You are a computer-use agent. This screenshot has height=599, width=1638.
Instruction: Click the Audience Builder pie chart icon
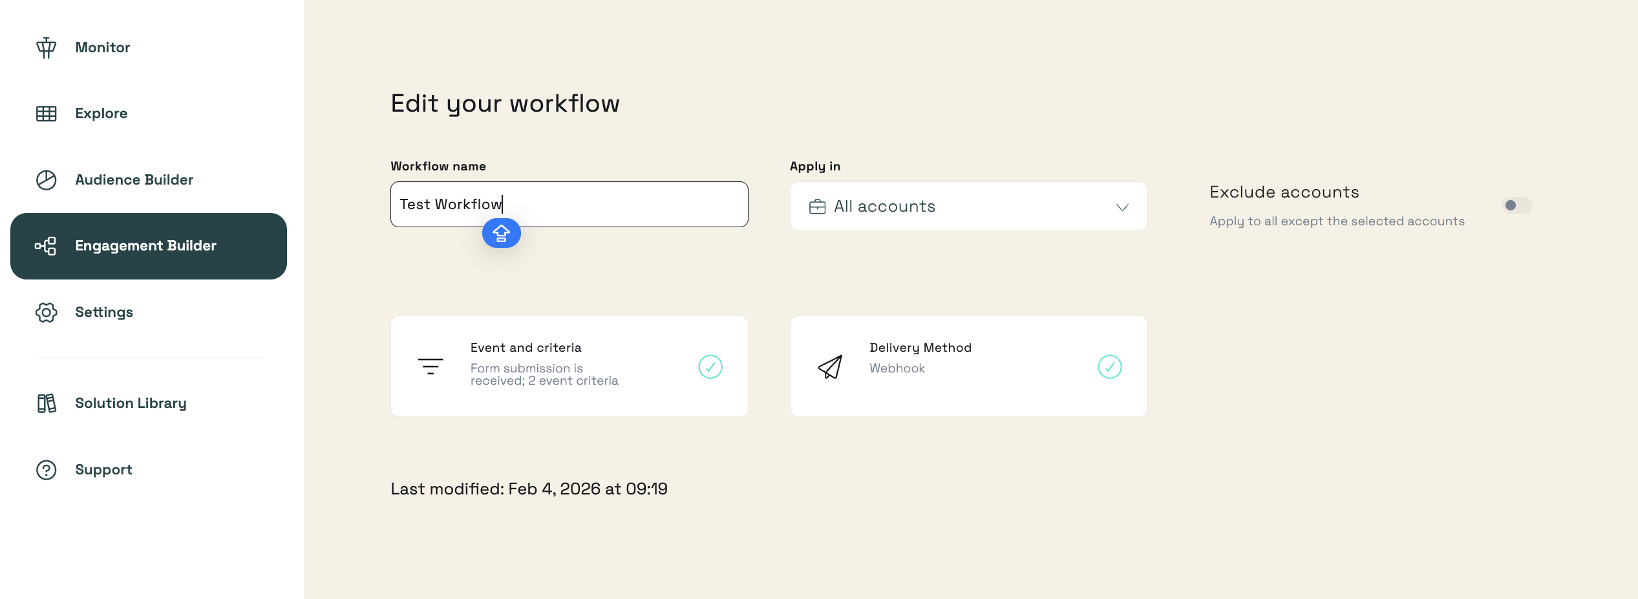(x=46, y=180)
